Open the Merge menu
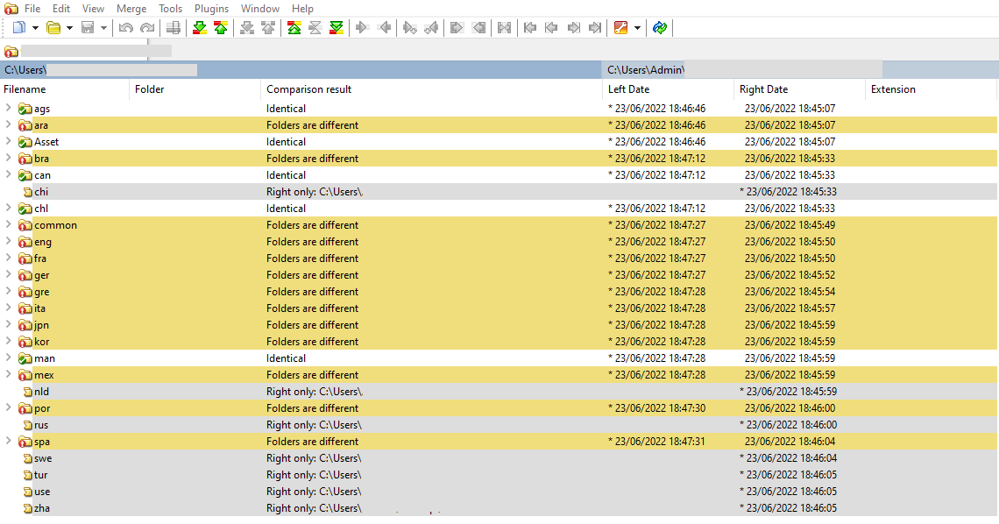This screenshot has height=524, width=999. pos(131,9)
